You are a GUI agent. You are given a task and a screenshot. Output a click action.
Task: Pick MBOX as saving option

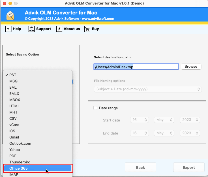click(38, 100)
